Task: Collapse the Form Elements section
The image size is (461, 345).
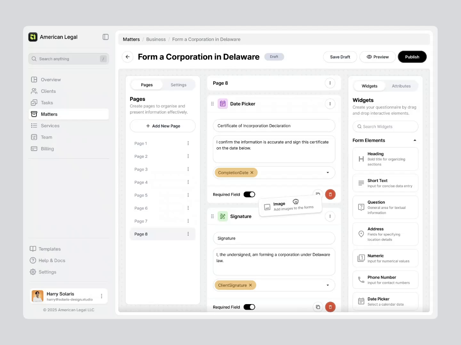Action: (x=415, y=140)
